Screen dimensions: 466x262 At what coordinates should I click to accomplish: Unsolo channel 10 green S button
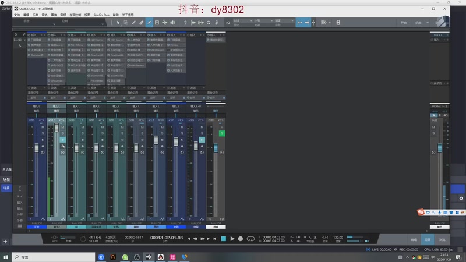(222, 133)
